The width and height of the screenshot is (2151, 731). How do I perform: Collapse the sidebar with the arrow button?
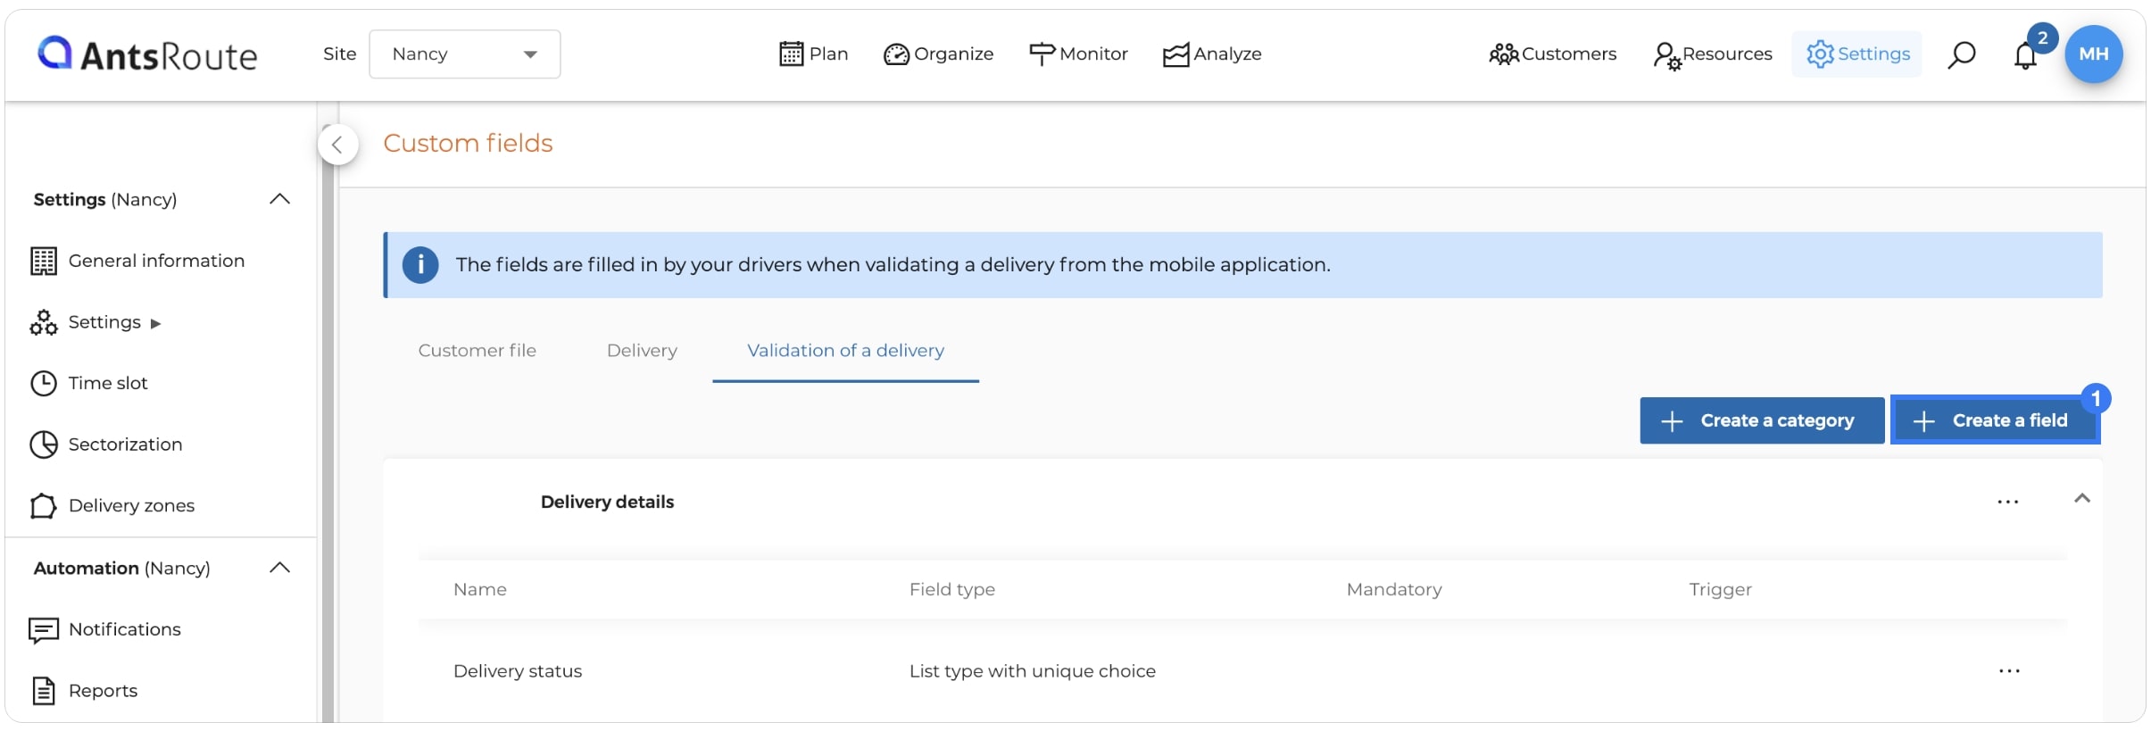pos(337,145)
